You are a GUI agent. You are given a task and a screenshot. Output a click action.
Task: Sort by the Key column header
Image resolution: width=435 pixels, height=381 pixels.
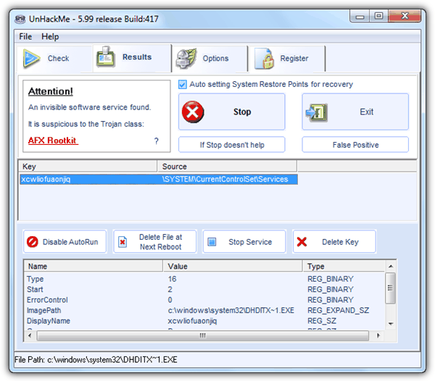coord(88,167)
